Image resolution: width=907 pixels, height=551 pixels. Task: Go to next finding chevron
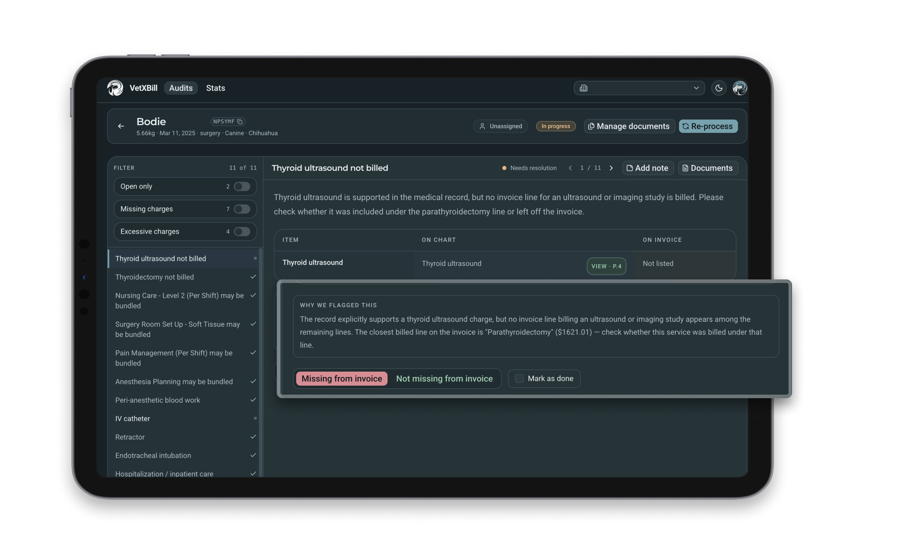(611, 168)
